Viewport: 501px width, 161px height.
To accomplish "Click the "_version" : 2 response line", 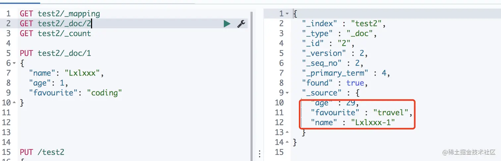I will click(335, 53).
